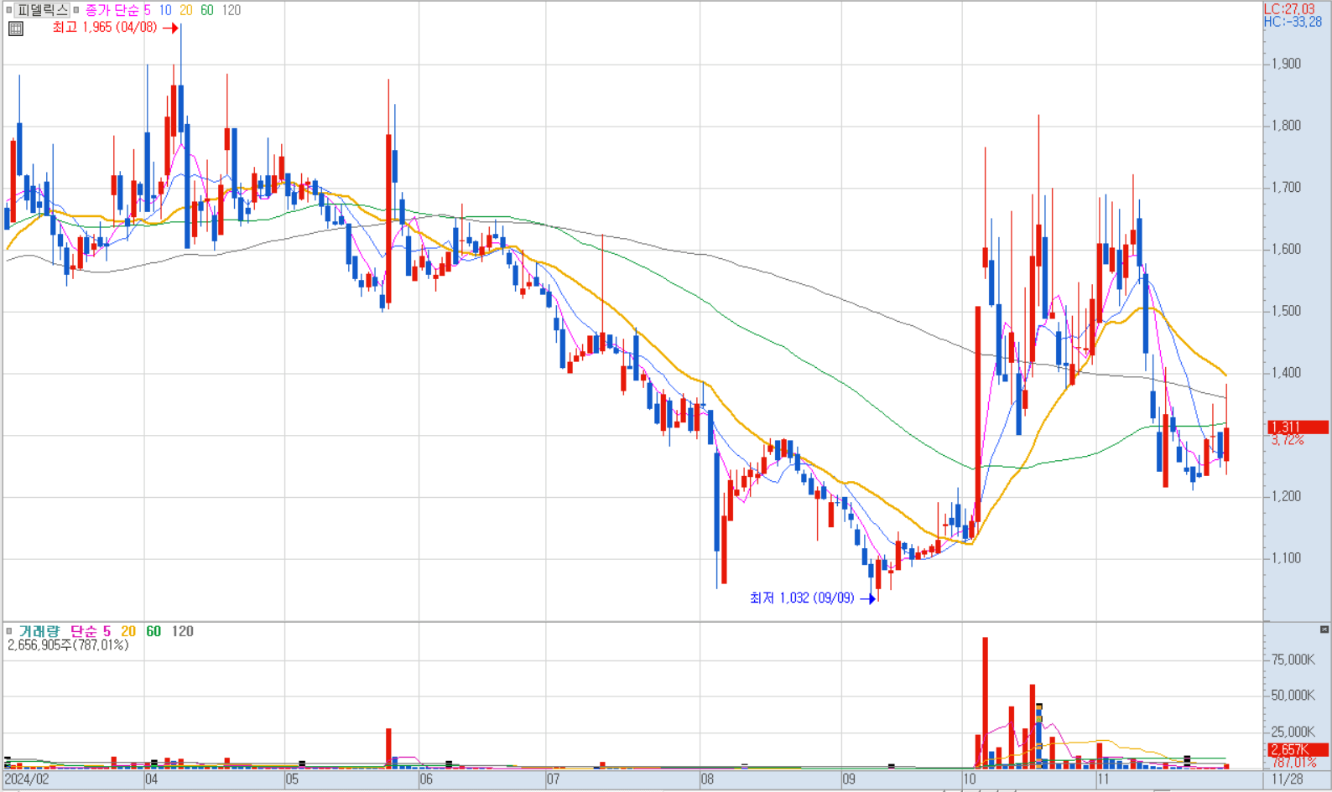Select price moving average period 10

(165, 10)
